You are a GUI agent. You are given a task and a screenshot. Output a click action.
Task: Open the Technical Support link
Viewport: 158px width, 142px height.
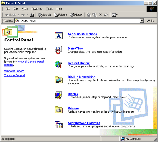15,75
